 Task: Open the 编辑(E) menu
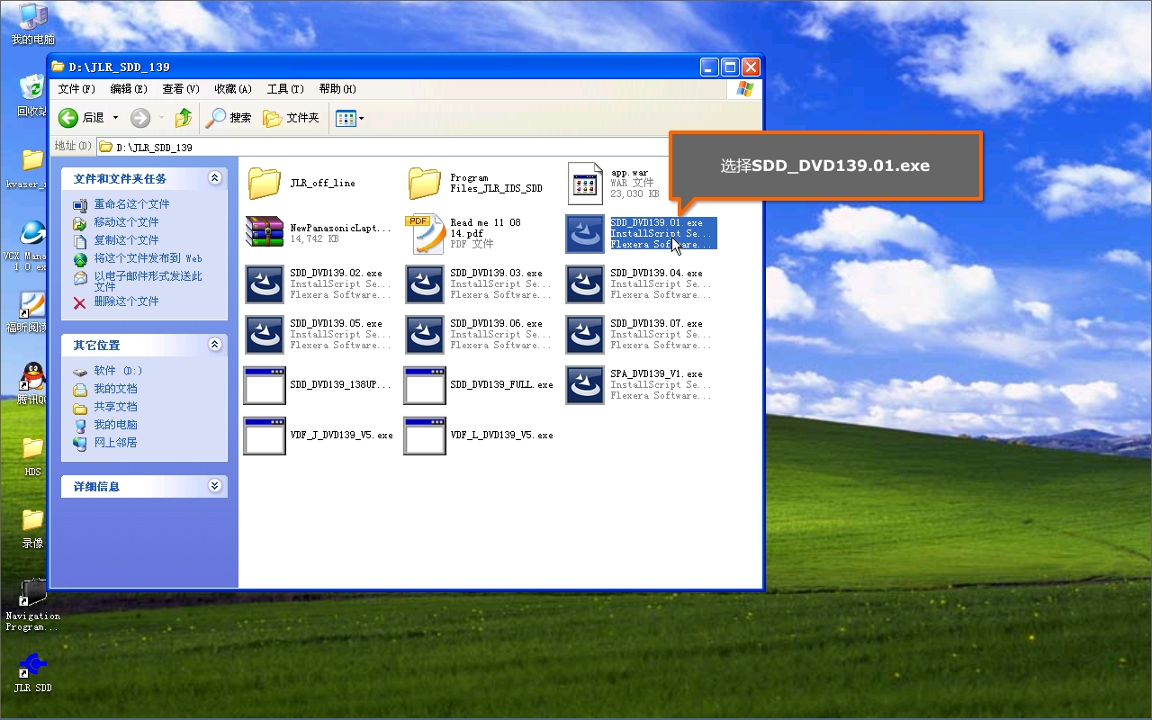(x=129, y=89)
